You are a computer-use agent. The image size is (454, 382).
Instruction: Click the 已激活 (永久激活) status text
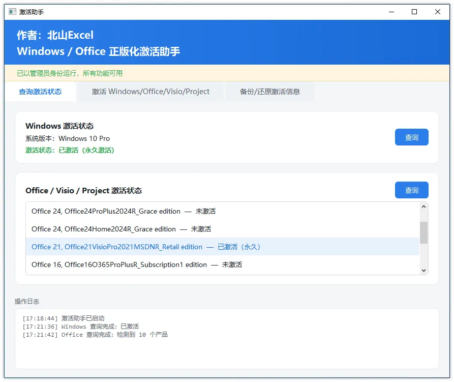coord(86,151)
